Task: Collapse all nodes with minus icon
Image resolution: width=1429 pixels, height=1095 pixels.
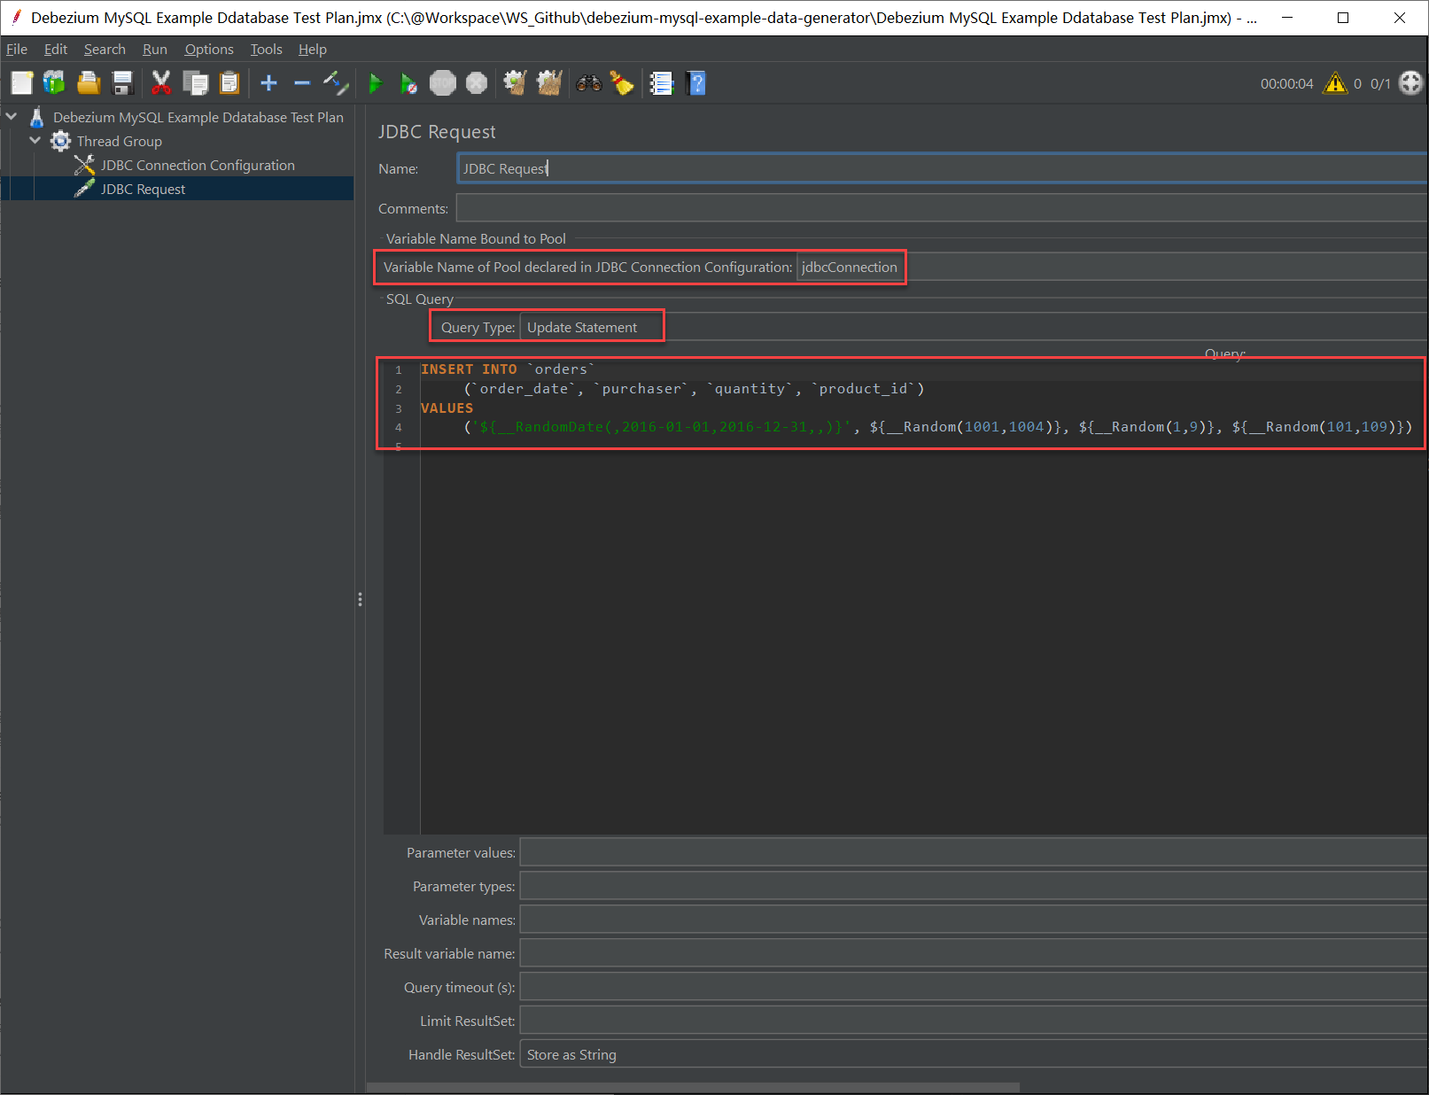Action: click(302, 83)
